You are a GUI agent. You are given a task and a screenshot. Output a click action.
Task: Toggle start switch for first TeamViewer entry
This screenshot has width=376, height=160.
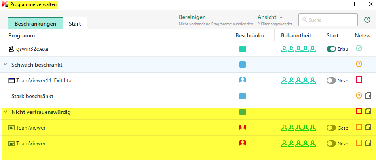pos(331,128)
